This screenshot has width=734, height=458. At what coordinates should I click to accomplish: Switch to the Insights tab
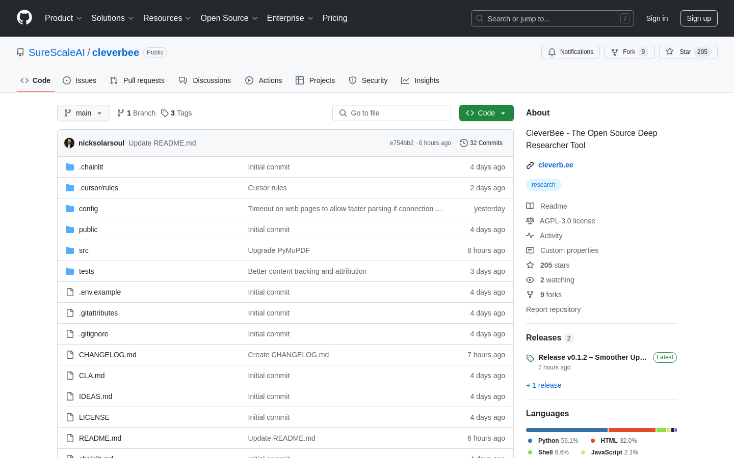(x=420, y=80)
